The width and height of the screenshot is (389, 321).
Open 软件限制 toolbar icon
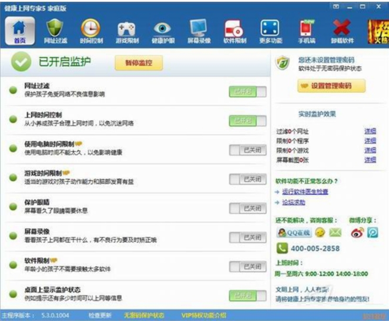[235, 31]
